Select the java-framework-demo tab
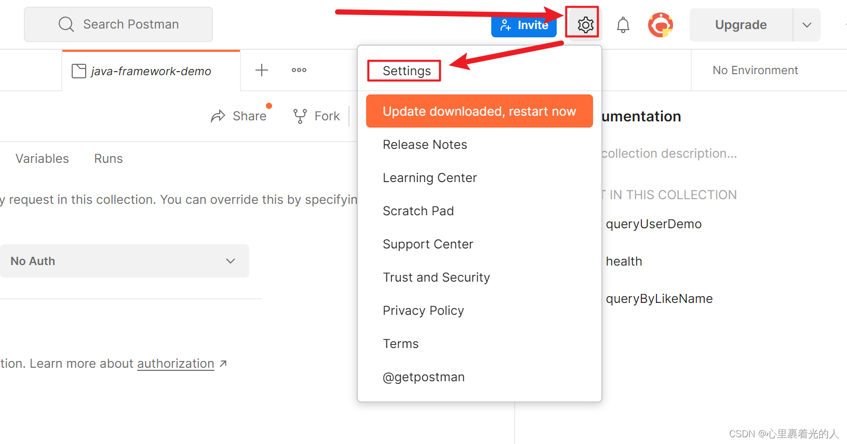 (151, 71)
